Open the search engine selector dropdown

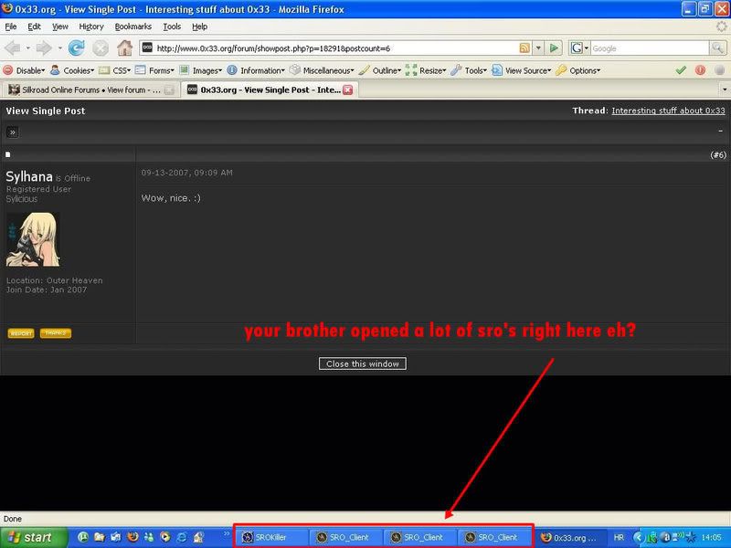pos(579,47)
